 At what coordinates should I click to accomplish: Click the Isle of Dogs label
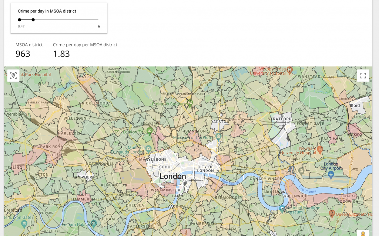click(x=274, y=192)
